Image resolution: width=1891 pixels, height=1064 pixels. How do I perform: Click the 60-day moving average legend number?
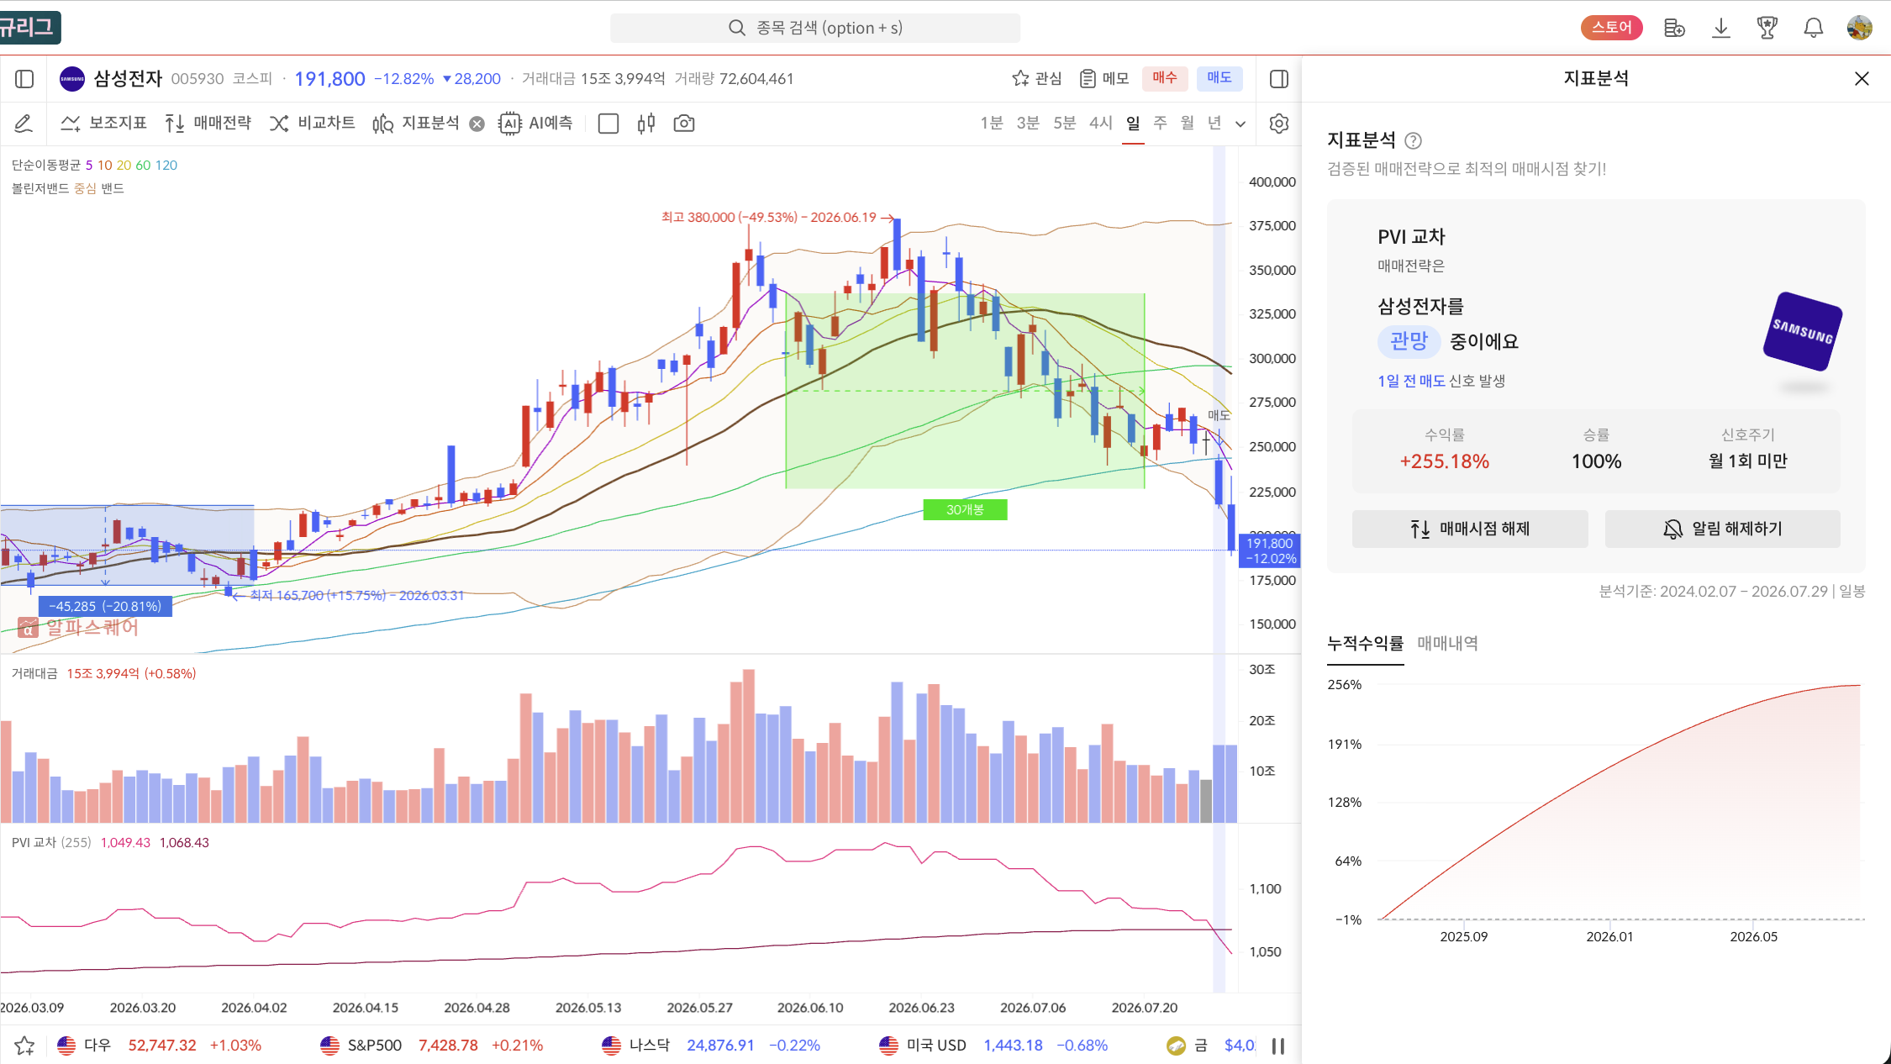[x=143, y=165]
